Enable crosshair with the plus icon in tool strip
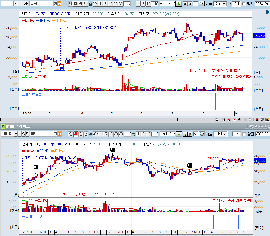The image size is (270, 236). coord(245,120)
